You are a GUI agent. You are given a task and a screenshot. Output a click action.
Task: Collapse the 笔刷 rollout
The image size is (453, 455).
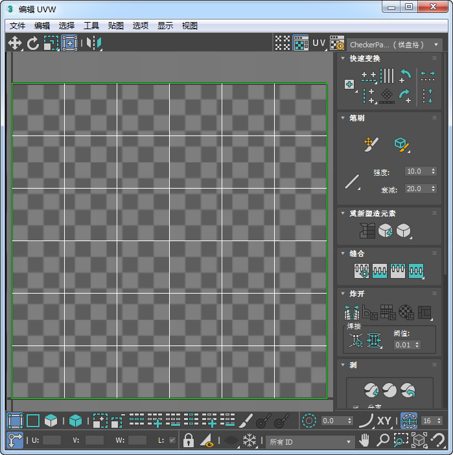[343, 118]
